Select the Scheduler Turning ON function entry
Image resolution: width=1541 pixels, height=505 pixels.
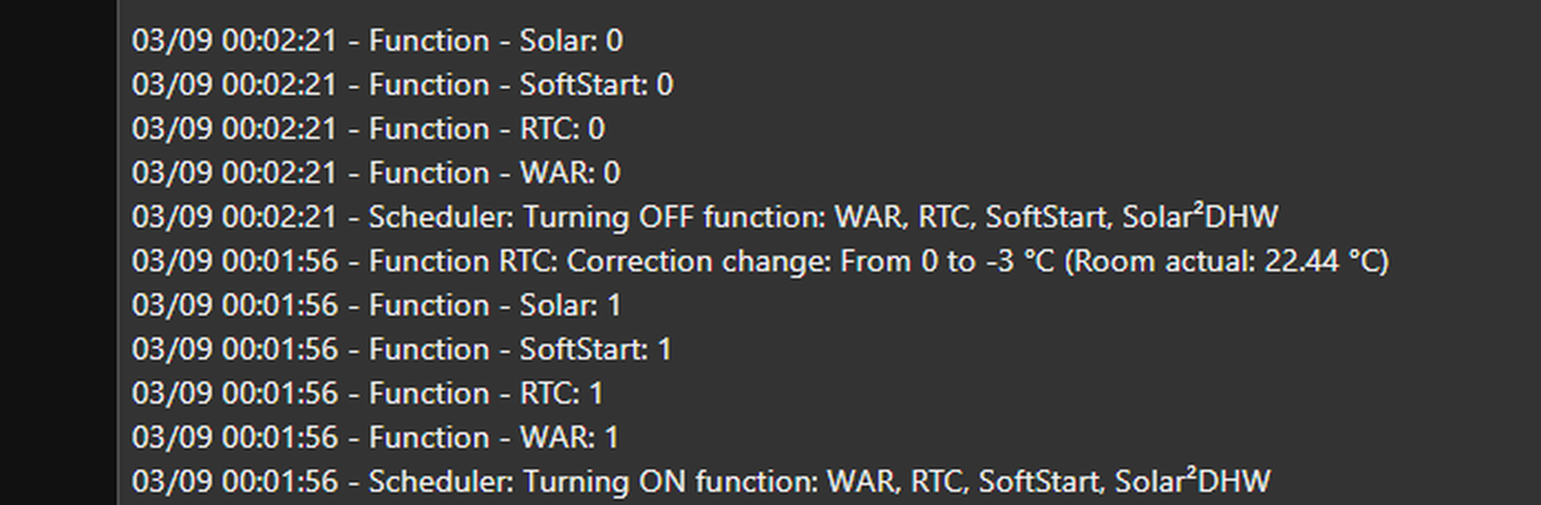(702, 482)
